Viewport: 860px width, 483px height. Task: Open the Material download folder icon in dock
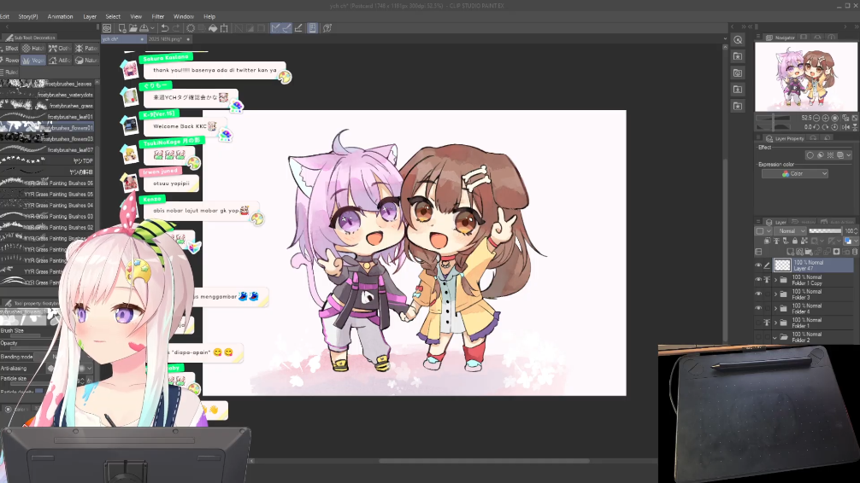pyautogui.click(x=739, y=90)
